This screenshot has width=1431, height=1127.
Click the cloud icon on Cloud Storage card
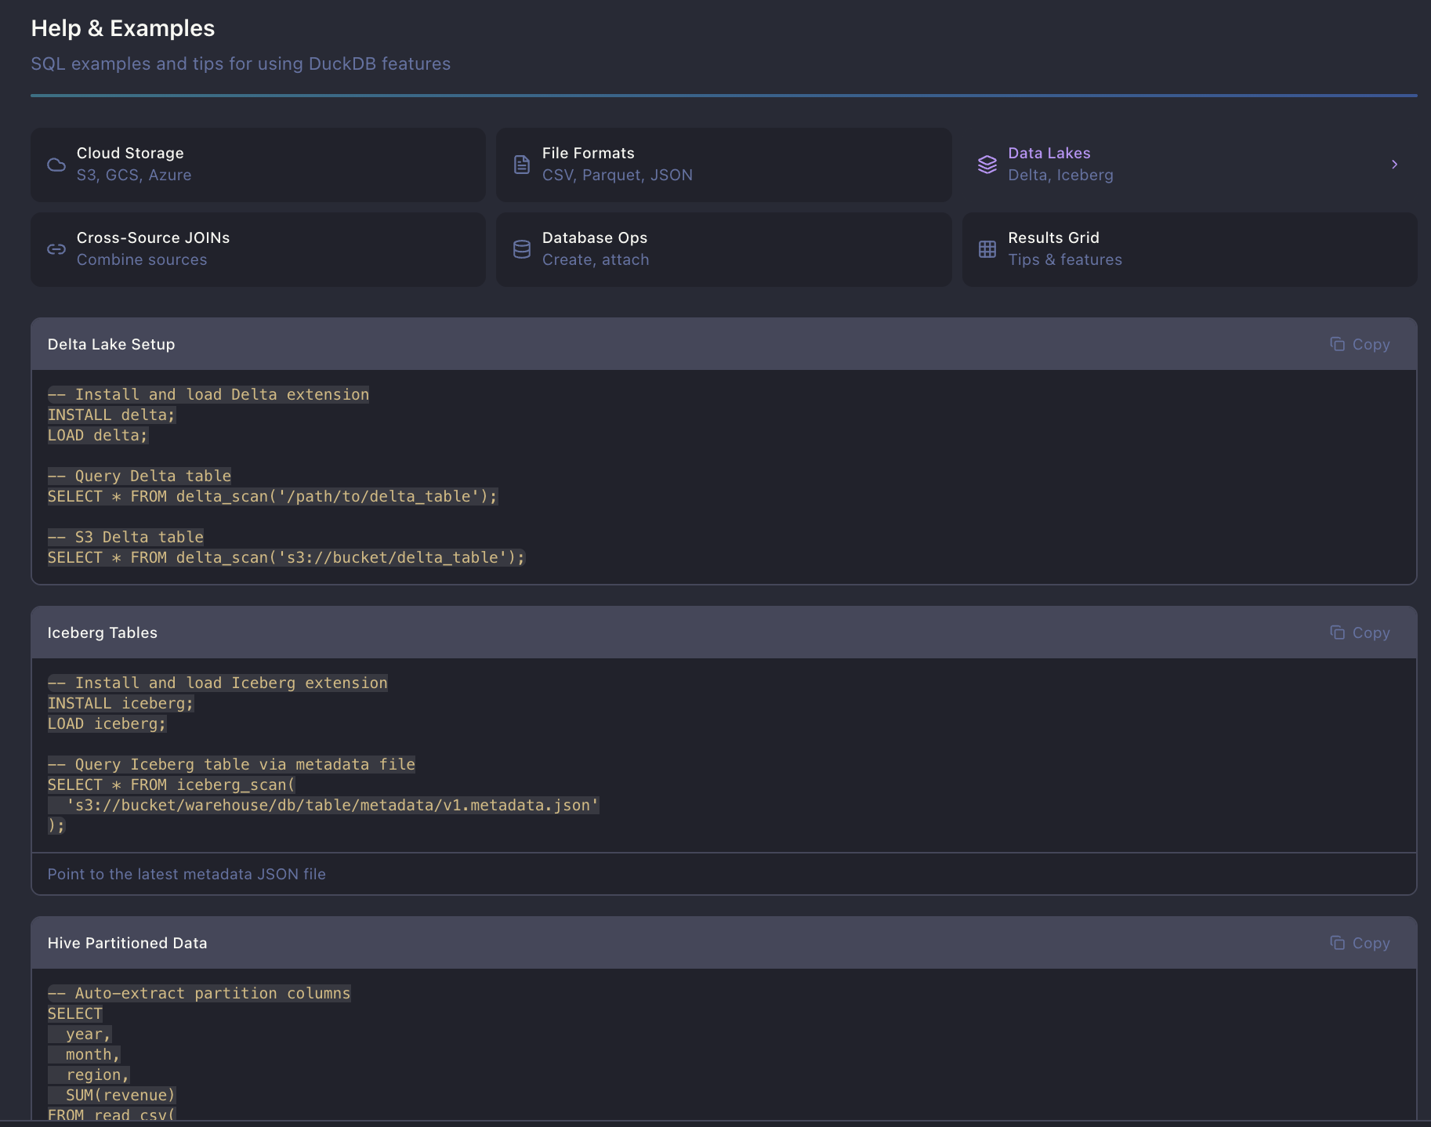[56, 165]
